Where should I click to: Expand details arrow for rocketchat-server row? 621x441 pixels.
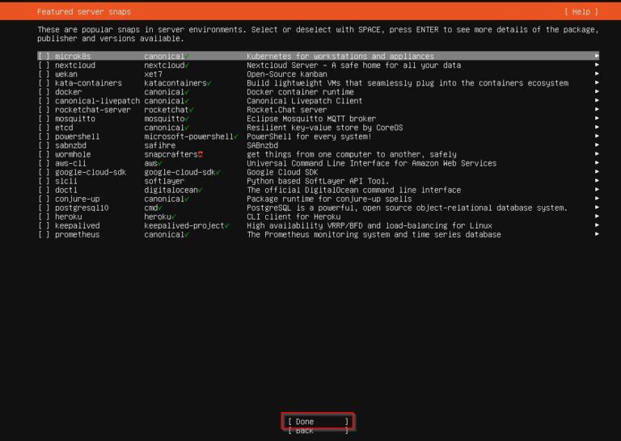pyautogui.click(x=597, y=109)
